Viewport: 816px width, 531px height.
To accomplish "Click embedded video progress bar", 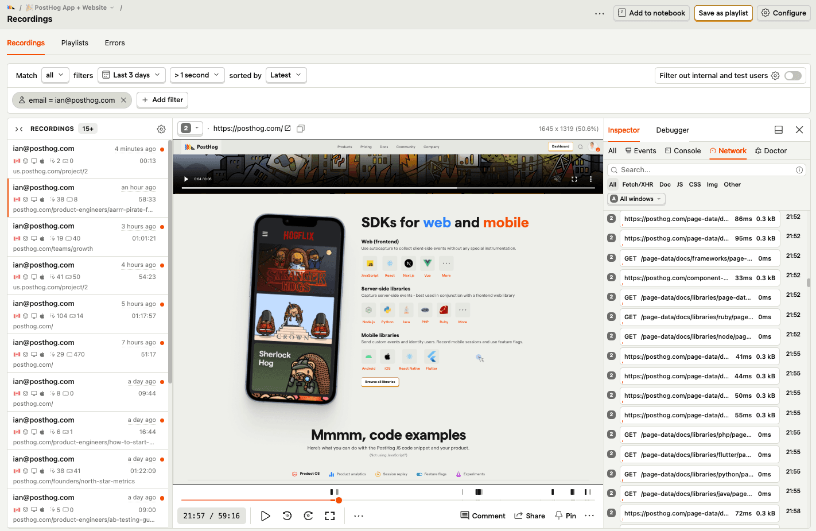I will point(388,188).
